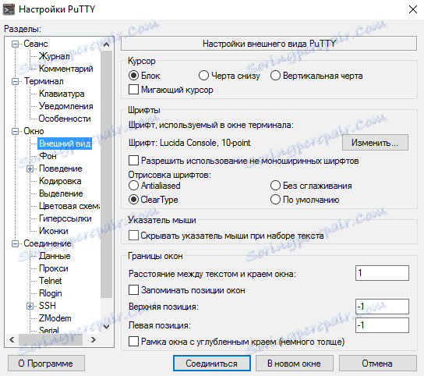Expand the SSH tree node
The width and height of the screenshot is (424, 376).
click(x=30, y=306)
